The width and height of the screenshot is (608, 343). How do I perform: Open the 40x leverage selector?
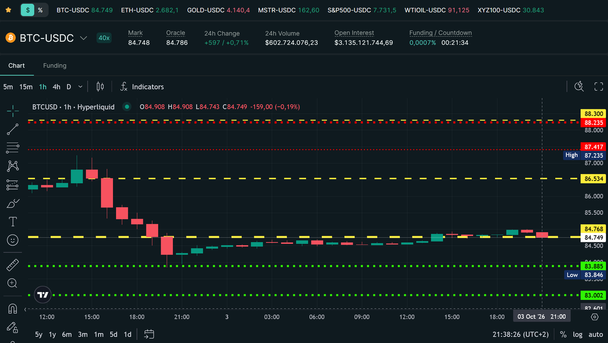104,38
